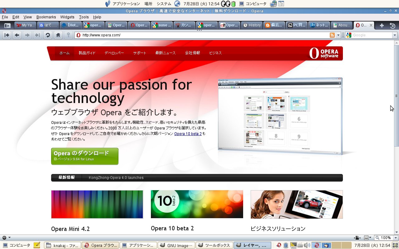Click the network computers icon in top panel
Image resolution: width=399 pixels, height=249 pixels.
[273, 4]
